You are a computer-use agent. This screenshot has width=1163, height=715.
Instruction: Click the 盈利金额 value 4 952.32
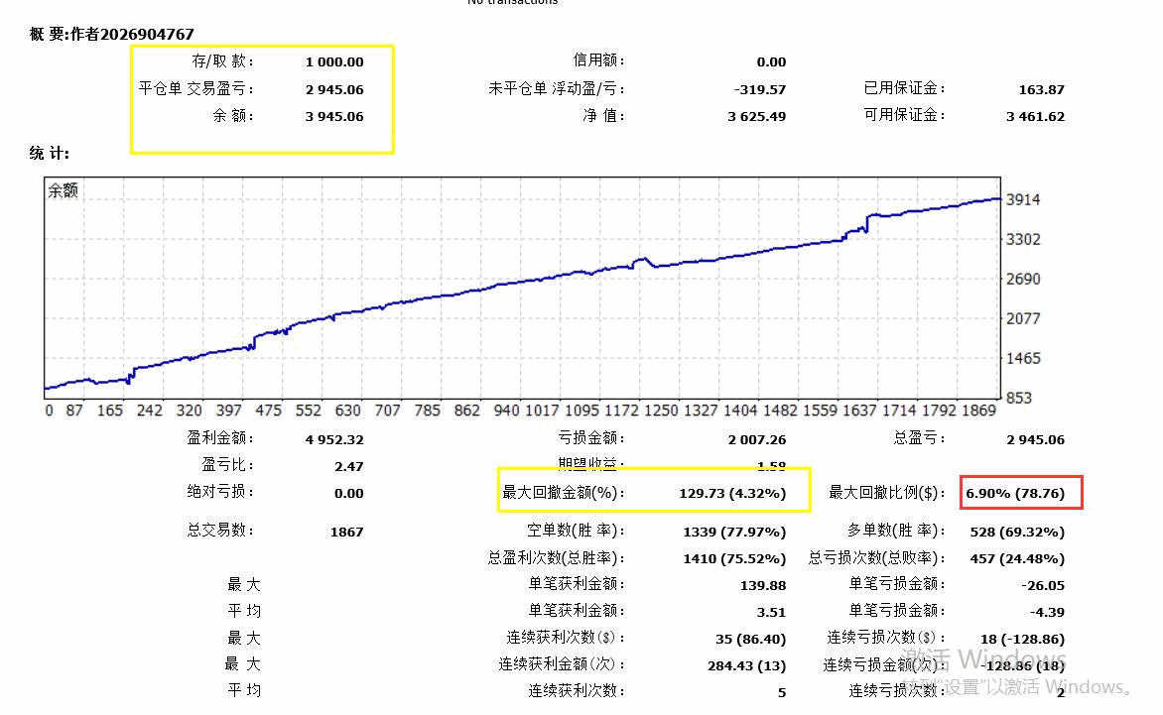point(333,439)
